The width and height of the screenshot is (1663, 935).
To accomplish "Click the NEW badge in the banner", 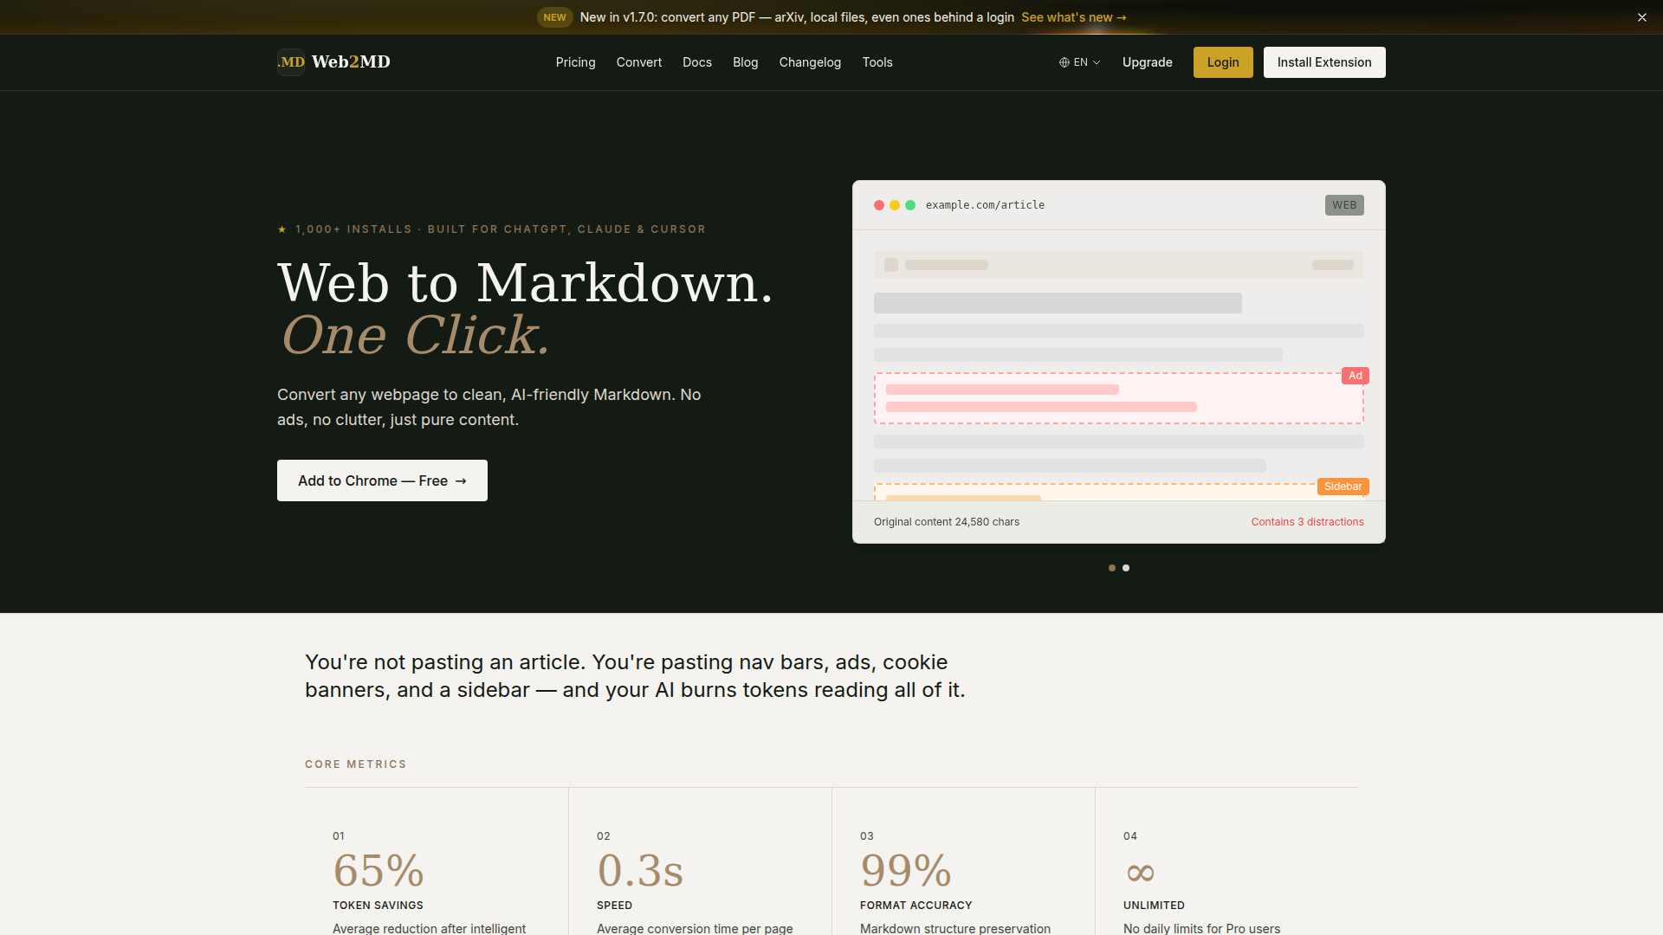I will [554, 17].
